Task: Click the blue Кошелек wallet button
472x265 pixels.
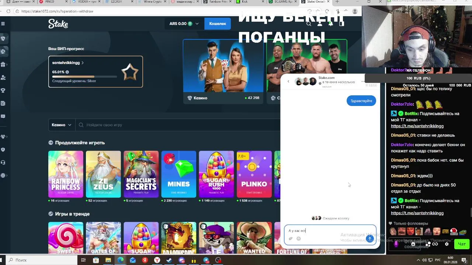Action: coord(218,24)
